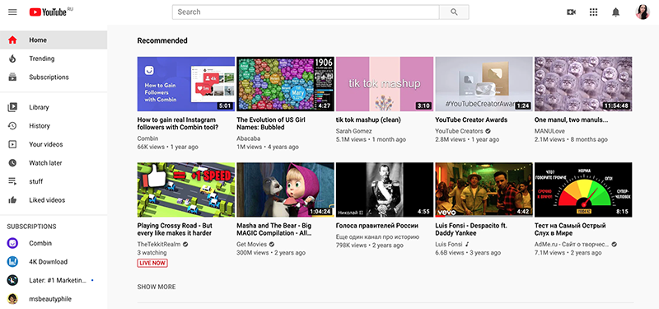Screen dimensions: 659x309
Task: Open History from the sidebar
Action: pos(54,126)
